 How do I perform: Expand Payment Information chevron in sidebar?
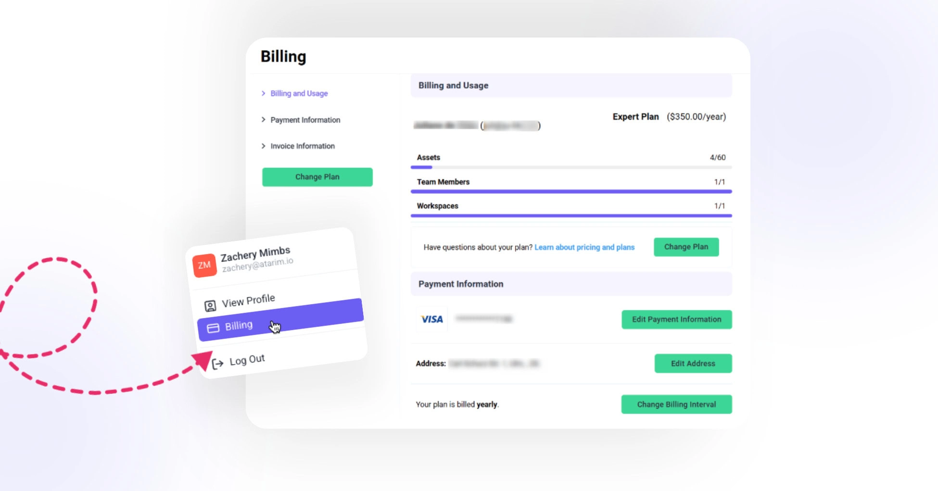(x=263, y=120)
